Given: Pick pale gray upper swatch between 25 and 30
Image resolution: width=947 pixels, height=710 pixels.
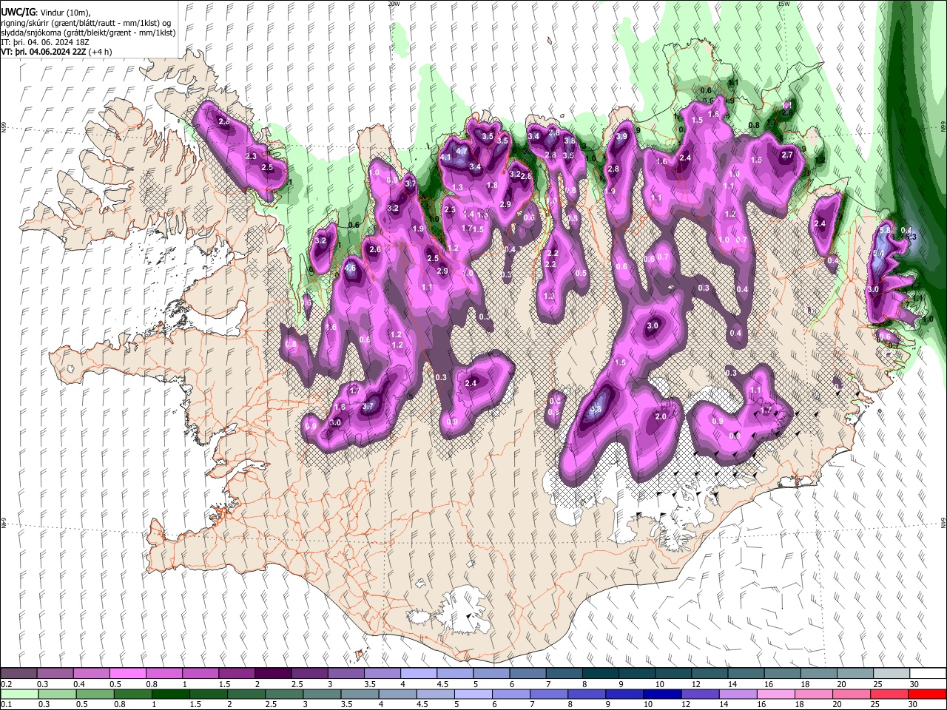Looking at the screenshot, I should tap(892, 674).
